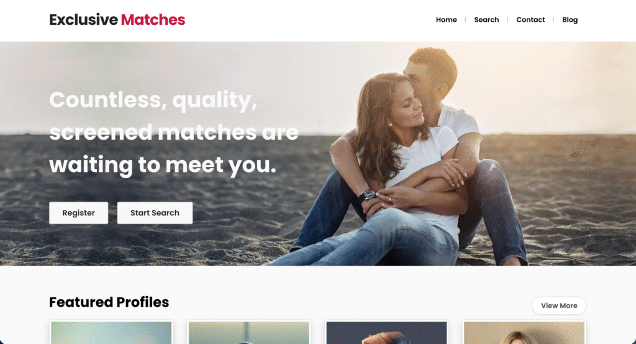Click View More beside Featured Profiles
Screen dimensions: 636x344
[559, 306]
